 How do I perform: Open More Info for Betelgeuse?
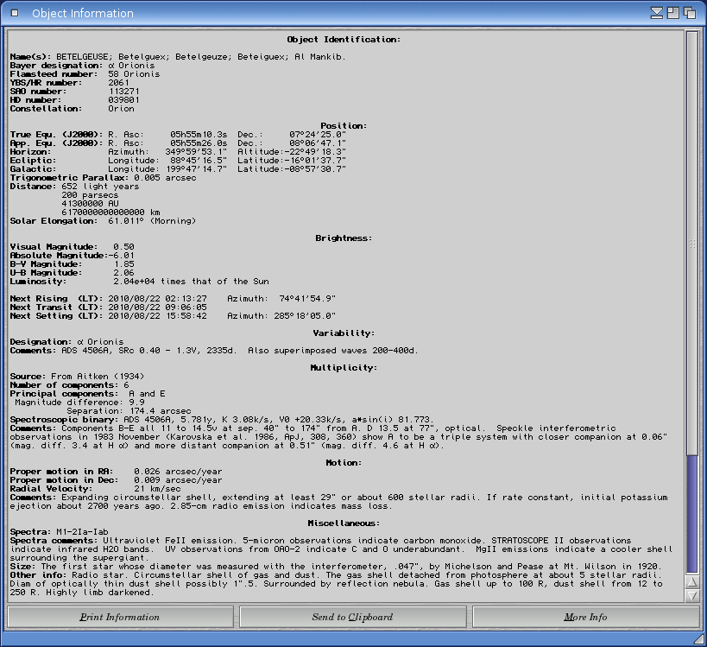pyautogui.click(x=584, y=617)
